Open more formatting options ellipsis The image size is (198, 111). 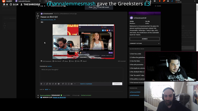pyautogui.click(x=75, y=84)
